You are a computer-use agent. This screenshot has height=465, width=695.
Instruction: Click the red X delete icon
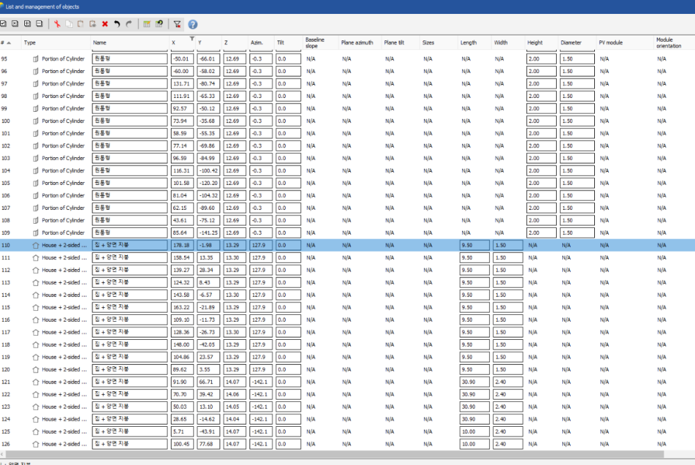tap(105, 24)
